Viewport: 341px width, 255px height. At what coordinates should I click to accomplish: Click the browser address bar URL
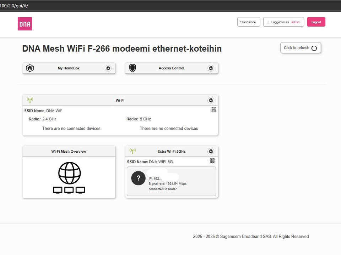point(14,6)
